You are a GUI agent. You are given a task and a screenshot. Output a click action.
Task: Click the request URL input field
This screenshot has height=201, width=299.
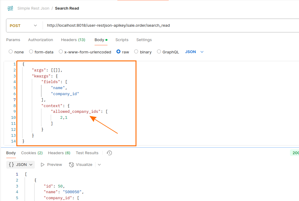[x=168, y=26]
